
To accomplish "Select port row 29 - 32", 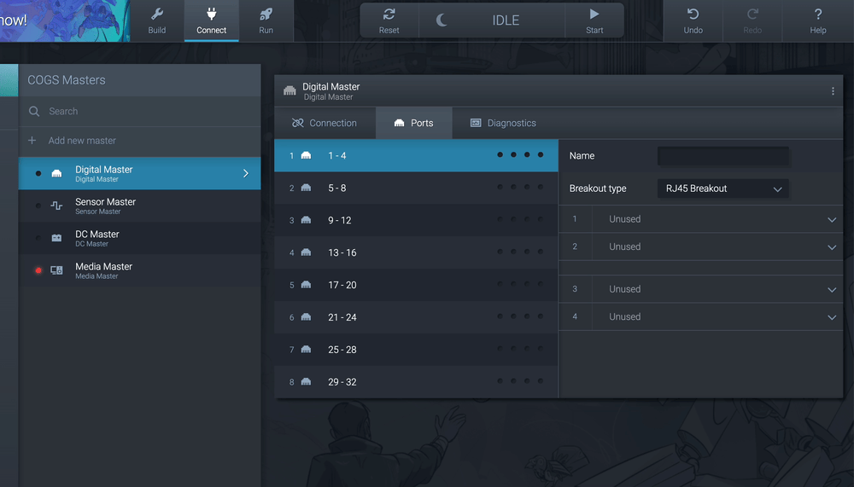I will coord(416,382).
